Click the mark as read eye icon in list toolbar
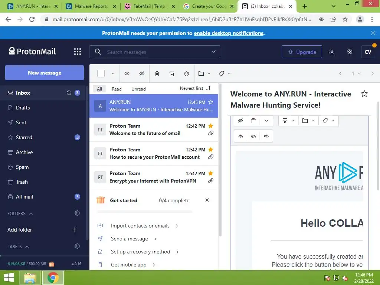 click(x=127, y=73)
